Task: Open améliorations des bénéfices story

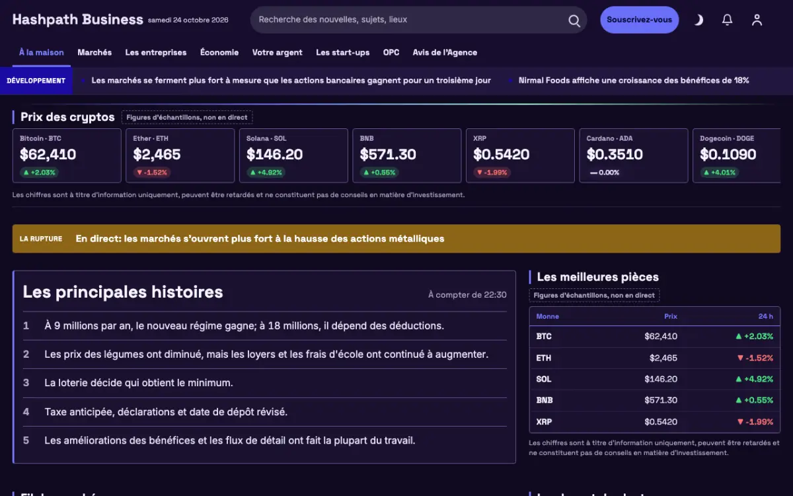Action: coord(229,440)
